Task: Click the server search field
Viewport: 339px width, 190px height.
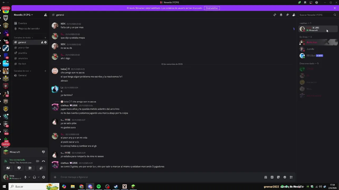Action: [x=318, y=15]
